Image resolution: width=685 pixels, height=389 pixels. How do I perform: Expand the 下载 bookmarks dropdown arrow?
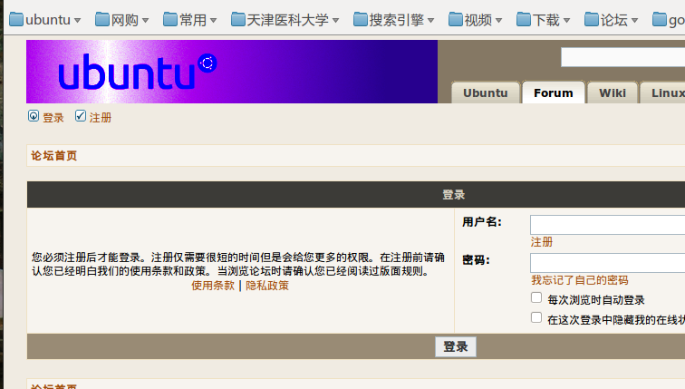[x=566, y=21]
